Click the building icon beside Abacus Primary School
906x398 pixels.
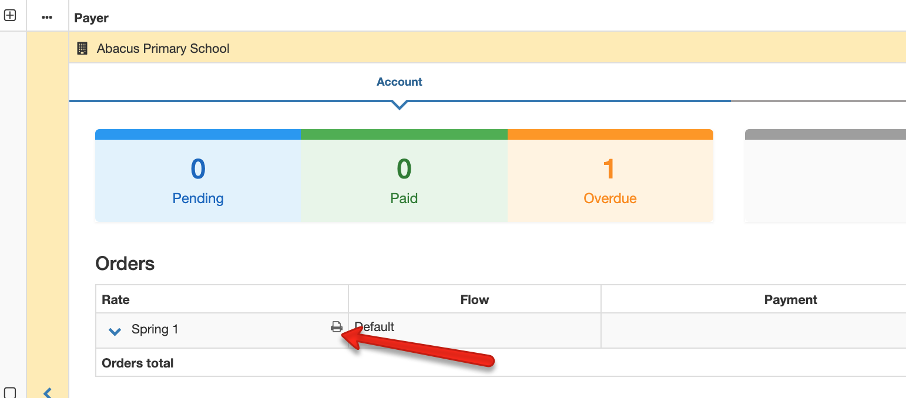tap(82, 49)
